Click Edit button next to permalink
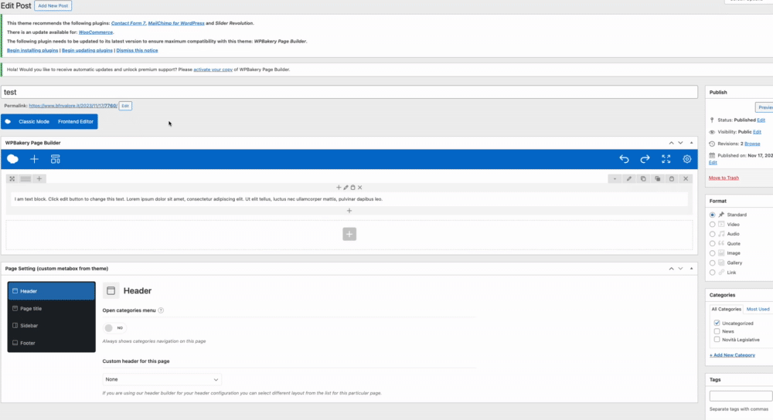This screenshot has width=773, height=420. [125, 106]
